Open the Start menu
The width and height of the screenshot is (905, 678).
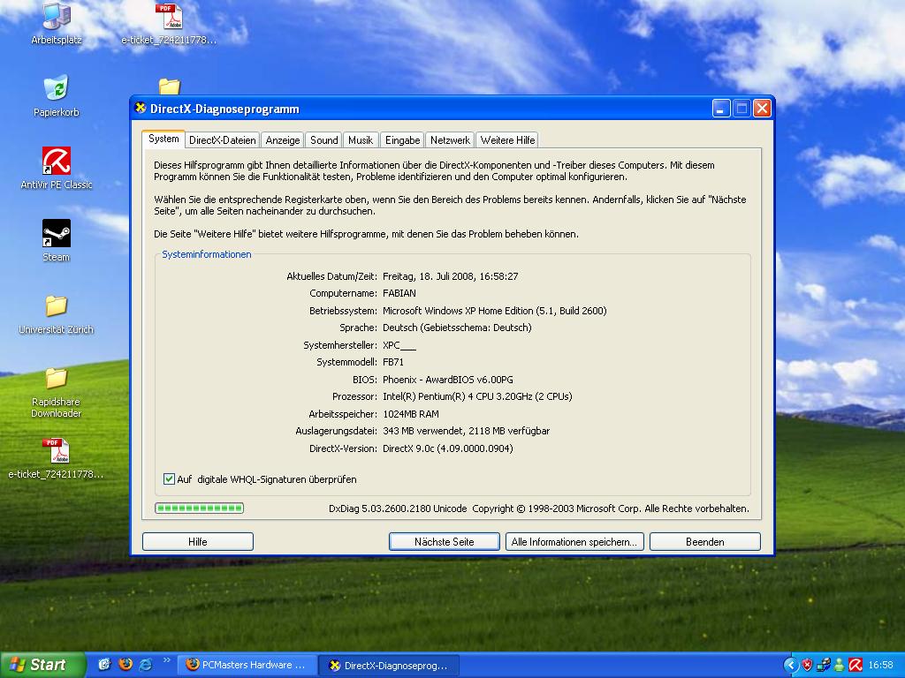pyautogui.click(x=42, y=665)
